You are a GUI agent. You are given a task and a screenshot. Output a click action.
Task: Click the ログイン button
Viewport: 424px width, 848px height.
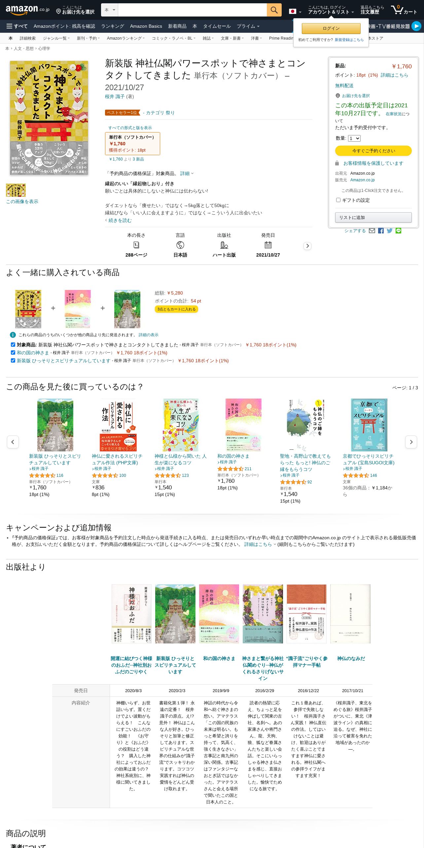coord(331,28)
